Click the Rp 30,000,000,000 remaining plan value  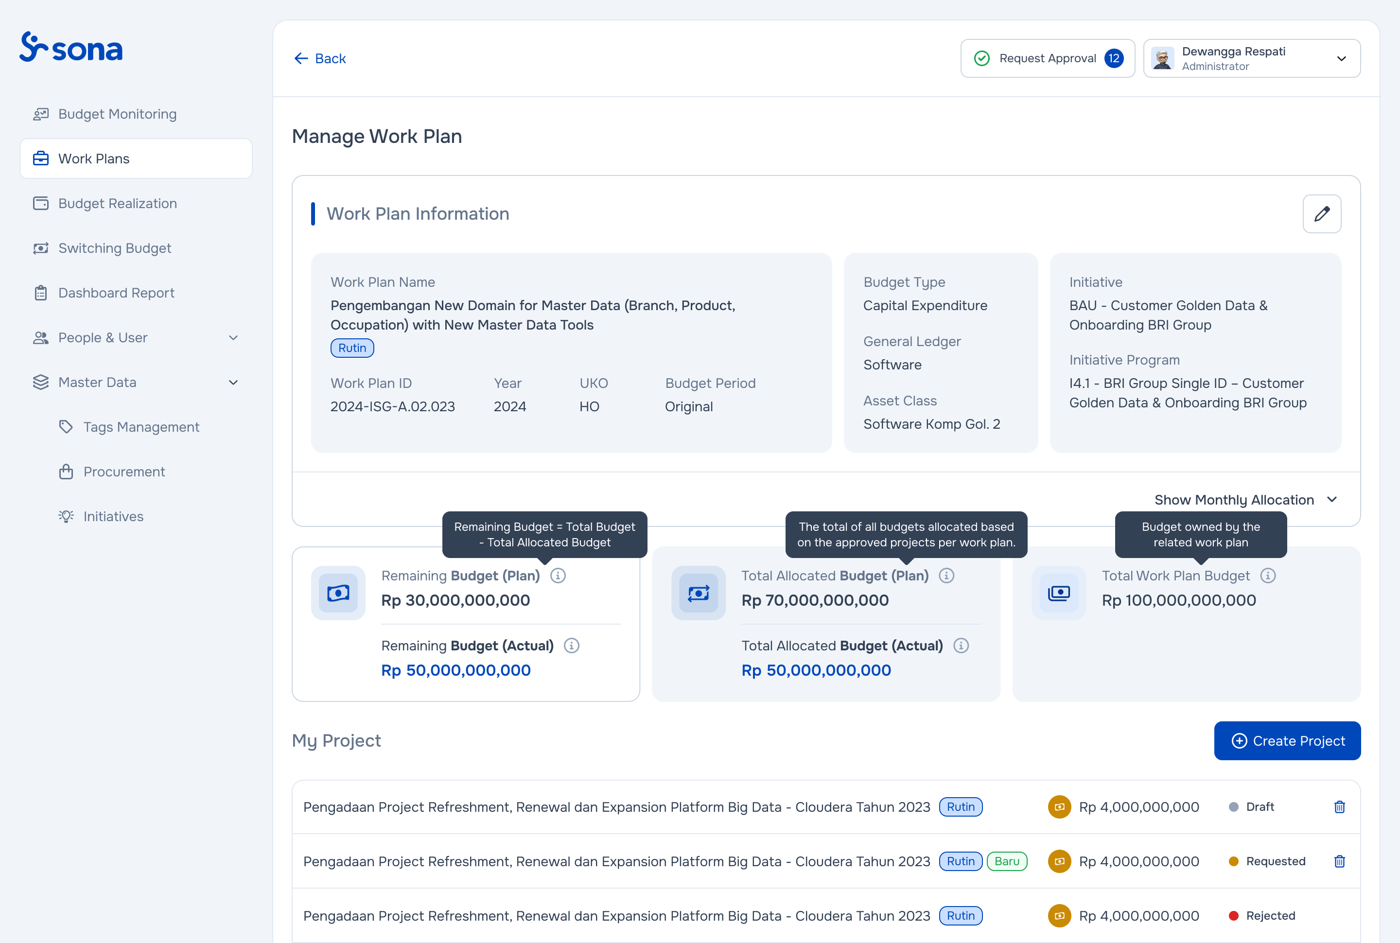click(x=455, y=600)
